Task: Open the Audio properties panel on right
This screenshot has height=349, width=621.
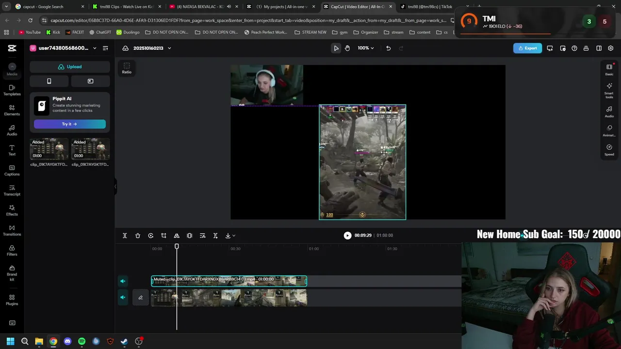Action: (x=609, y=111)
